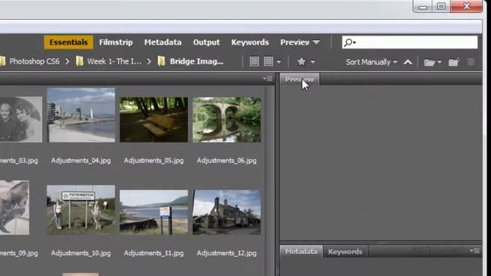Screen dimensions: 491x276
Task: Select Adjustments_09.jpg thumbnail
Action: (15, 207)
